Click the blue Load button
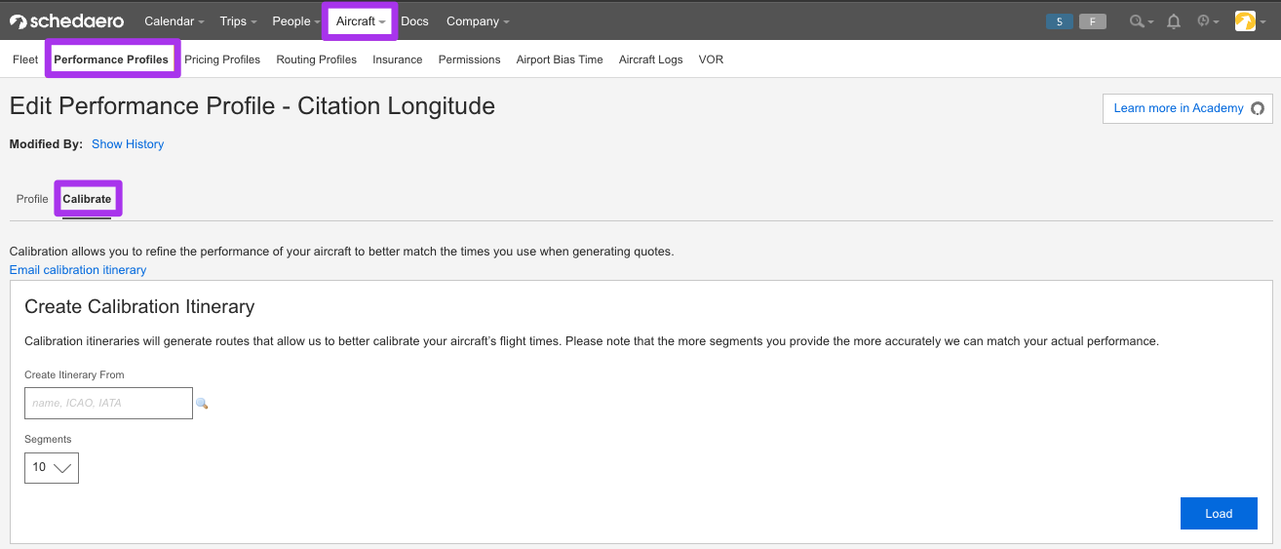1281x549 pixels. (1219, 514)
